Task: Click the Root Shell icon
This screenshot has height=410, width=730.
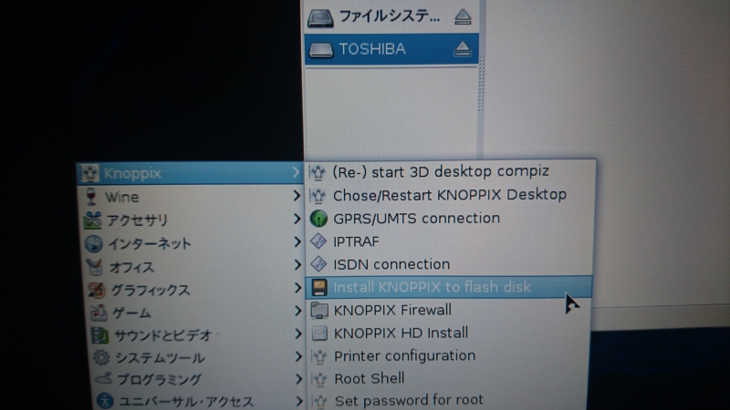Action: (x=320, y=379)
